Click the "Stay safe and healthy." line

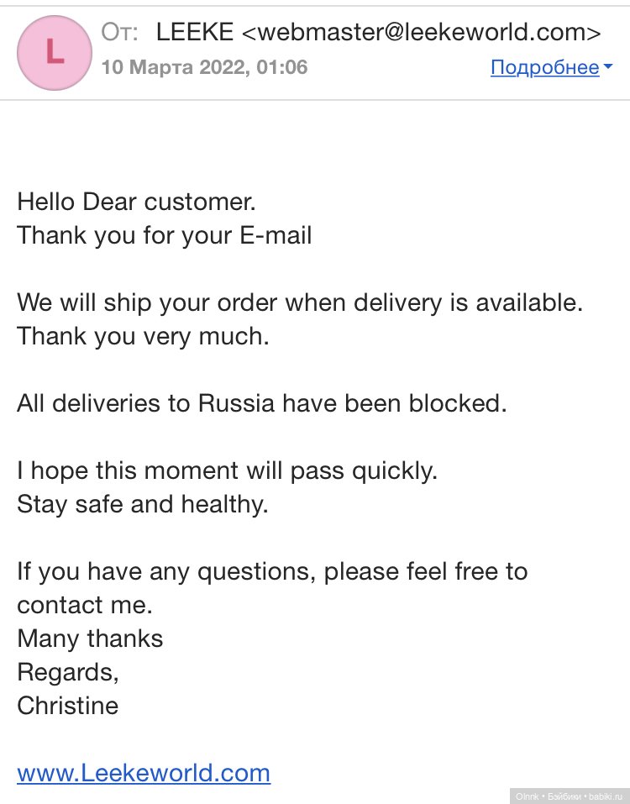142,504
